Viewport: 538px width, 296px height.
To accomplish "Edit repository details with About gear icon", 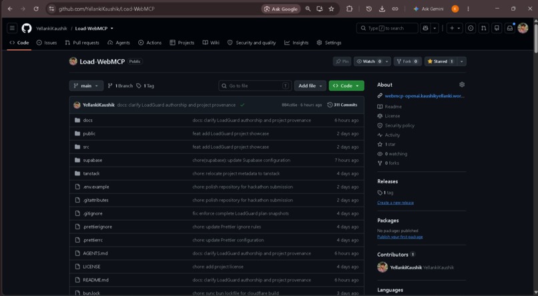I will [x=462, y=85].
